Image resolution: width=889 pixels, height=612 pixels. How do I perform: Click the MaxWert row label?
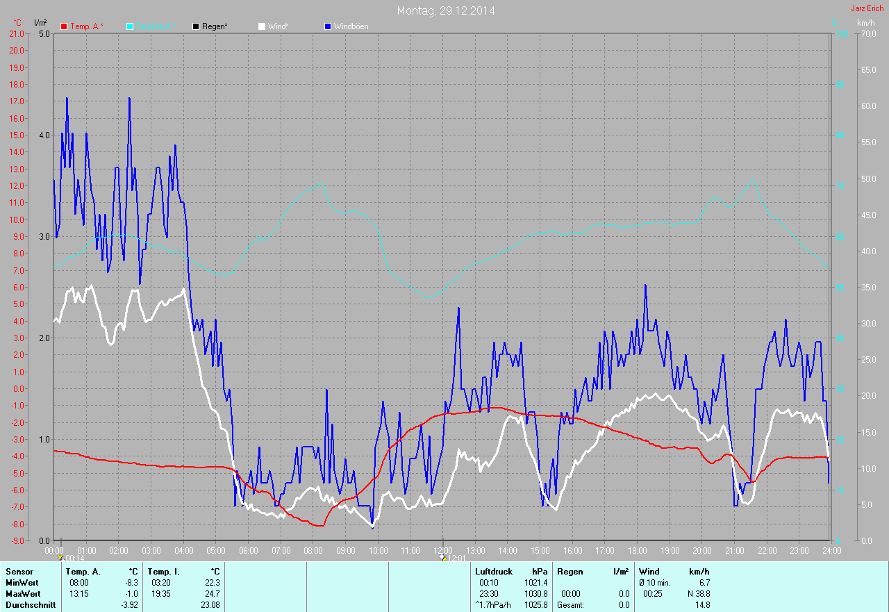pyautogui.click(x=23, y=594)
